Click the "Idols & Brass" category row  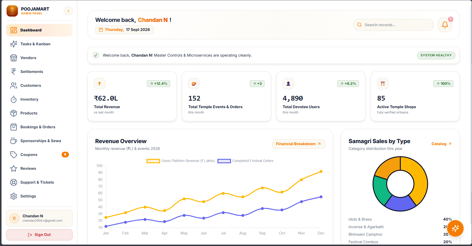(x=400, y=219)
